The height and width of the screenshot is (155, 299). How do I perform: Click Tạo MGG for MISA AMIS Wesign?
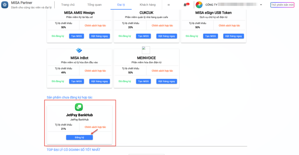(x=76, y=36)
